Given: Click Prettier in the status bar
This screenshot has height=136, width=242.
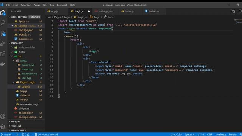Looking at the screenshot, I should [x=233, y=134].
